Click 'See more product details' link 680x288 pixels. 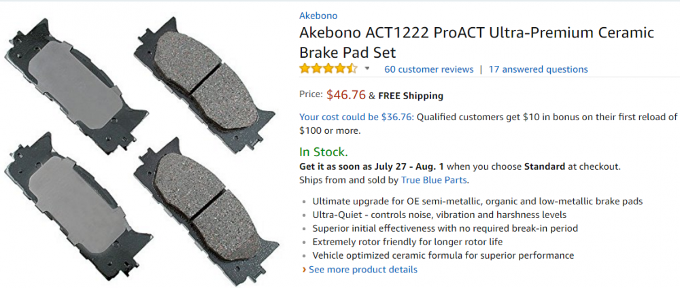tap(362, 270)
